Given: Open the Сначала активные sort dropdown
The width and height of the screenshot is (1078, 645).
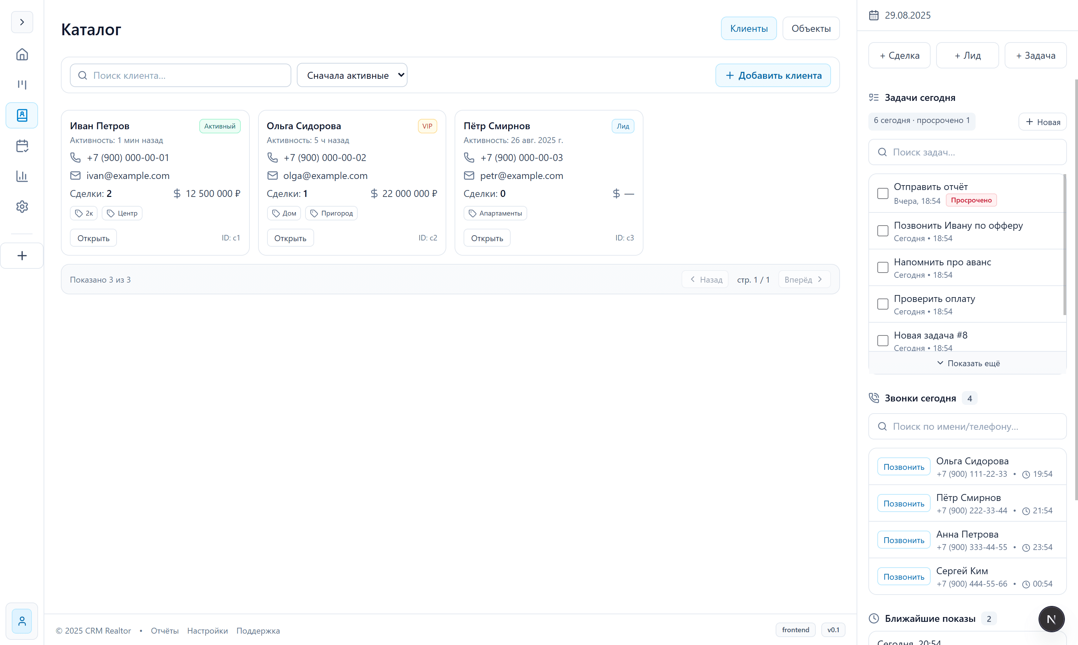Looking at the screenshot, I should point(351,75).
